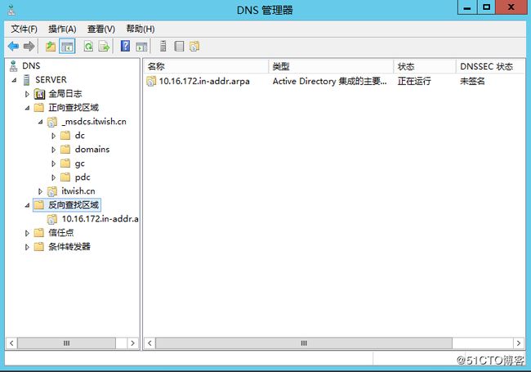The image size is (531, 372).
Task: Click the DNS Manager title bar app icon
Action: click(x=11, y=10)
